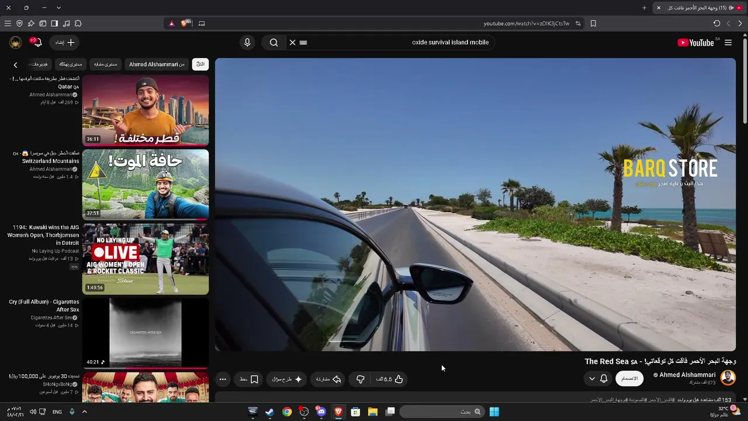Click the Create (إنشاء) button
The width and height of the screenshot is (748, 421).
[x=65, y=43]
